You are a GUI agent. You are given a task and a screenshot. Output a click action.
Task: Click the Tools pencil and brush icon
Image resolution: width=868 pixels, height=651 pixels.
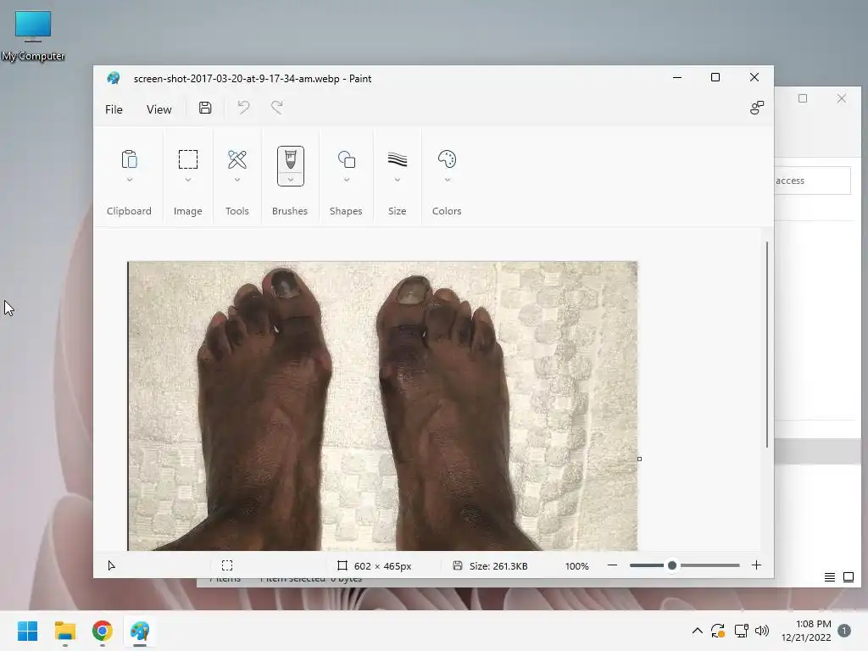237,159
